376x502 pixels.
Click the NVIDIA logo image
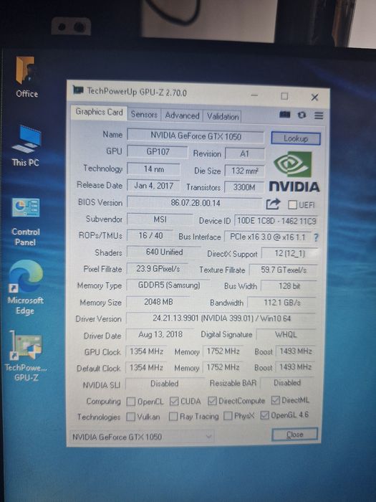pyautogui.click(x=294, y=171)
